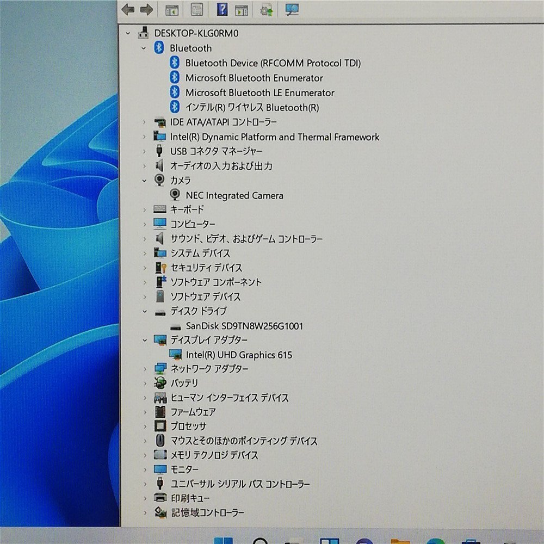Click the USB コネクタ マネージャー icon
544x544 pixels.
159,151
